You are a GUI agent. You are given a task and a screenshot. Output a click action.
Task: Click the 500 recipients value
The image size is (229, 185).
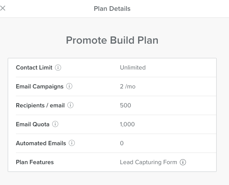point(125,105)
